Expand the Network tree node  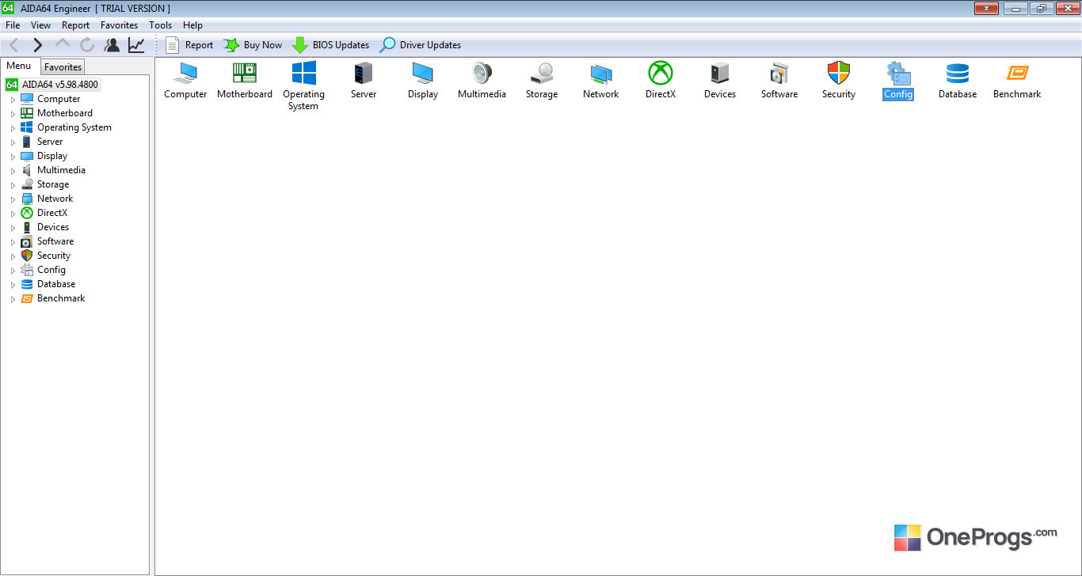pos(13,199)
